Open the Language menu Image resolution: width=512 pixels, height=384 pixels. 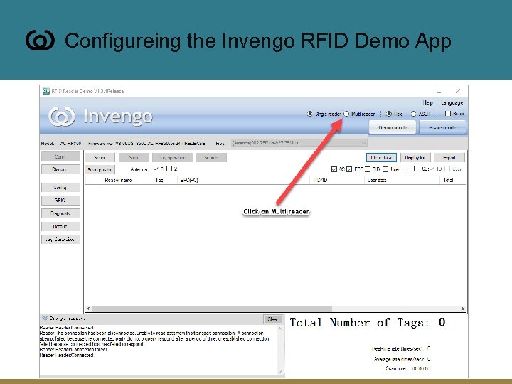coord(452,102)
